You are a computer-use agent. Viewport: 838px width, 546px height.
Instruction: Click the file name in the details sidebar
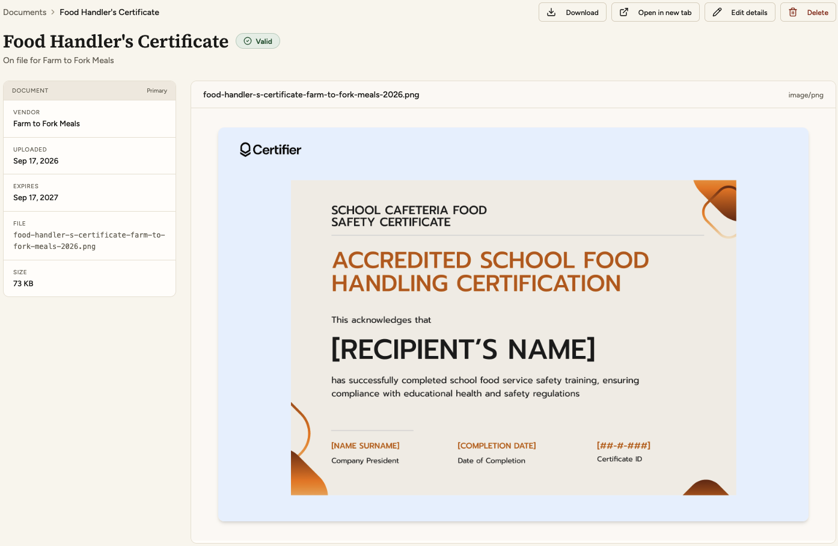click(x=89, y=241)
